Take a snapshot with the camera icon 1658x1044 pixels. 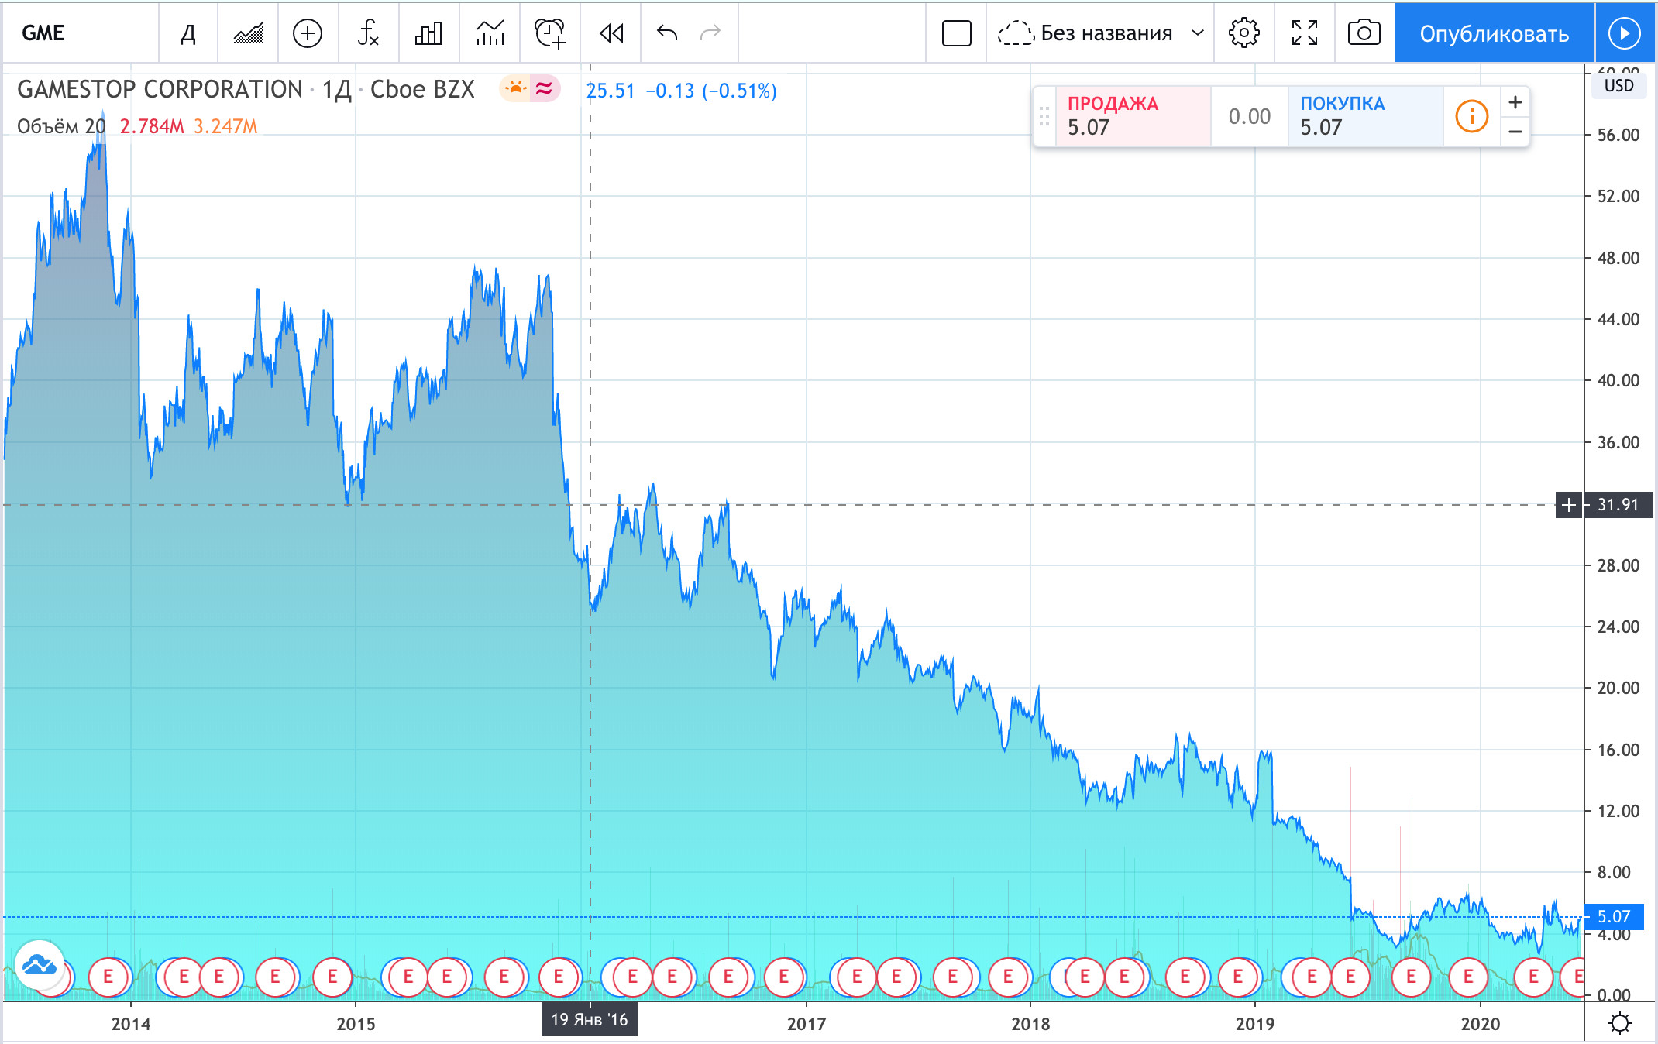pyautogui.click(x=1364, y=33)
